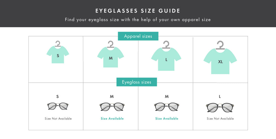Click the hanger above the XL t-shirt

pos(220,45)
